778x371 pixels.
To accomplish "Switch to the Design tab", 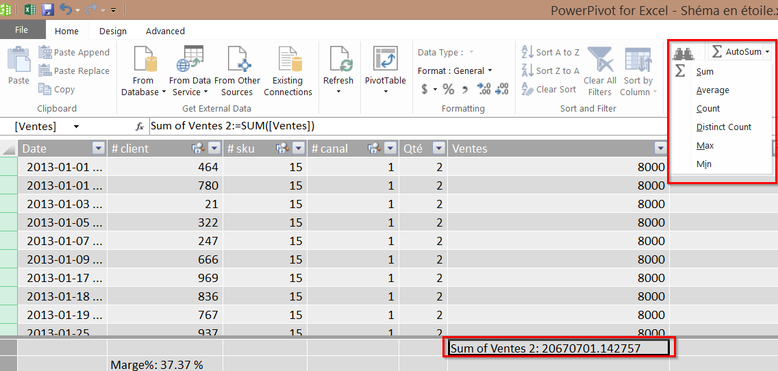I will [x=112, y=31].
